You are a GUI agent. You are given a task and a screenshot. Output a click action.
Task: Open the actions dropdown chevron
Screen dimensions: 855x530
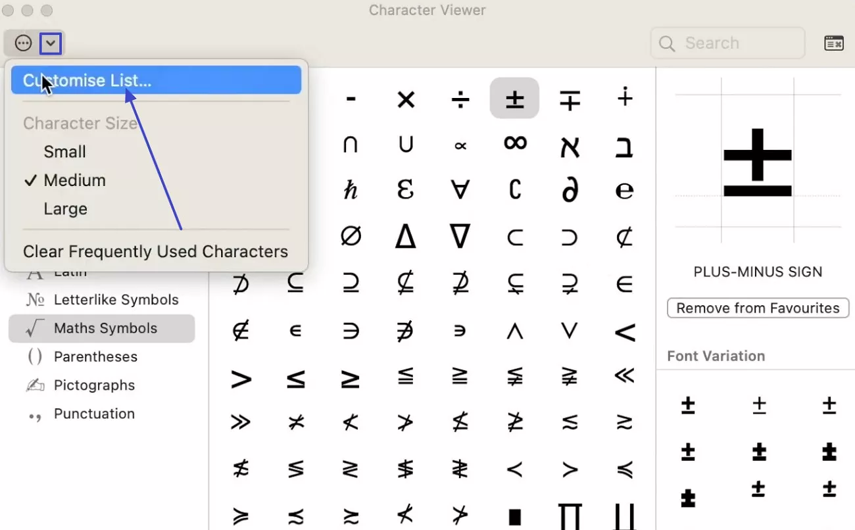click(x=51, y=43)
